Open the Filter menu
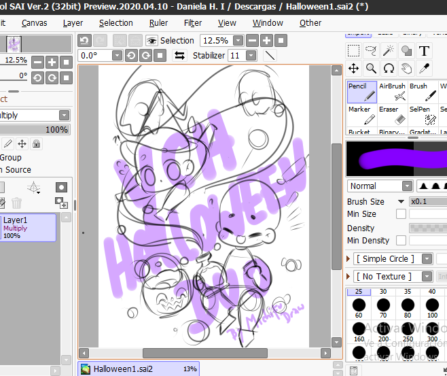This screenshot has width=447, height=376. point(193,23)
